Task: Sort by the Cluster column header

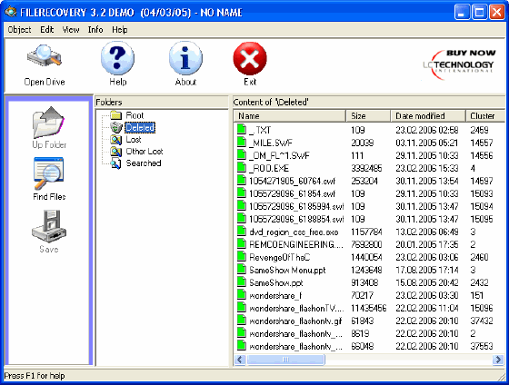Action: 485,116
